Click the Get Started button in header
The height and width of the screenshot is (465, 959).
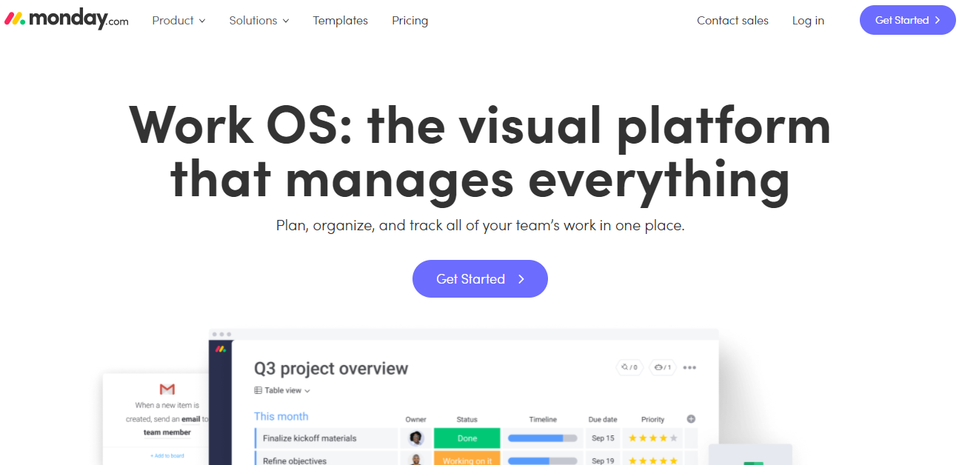coord(907,20)
